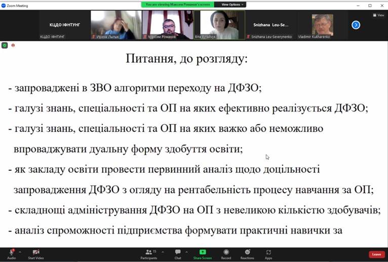The width and height of the screenshot is (388, 262).
Task: Click the Zoom Meeting title bar icon
Action: click(4, 6)
